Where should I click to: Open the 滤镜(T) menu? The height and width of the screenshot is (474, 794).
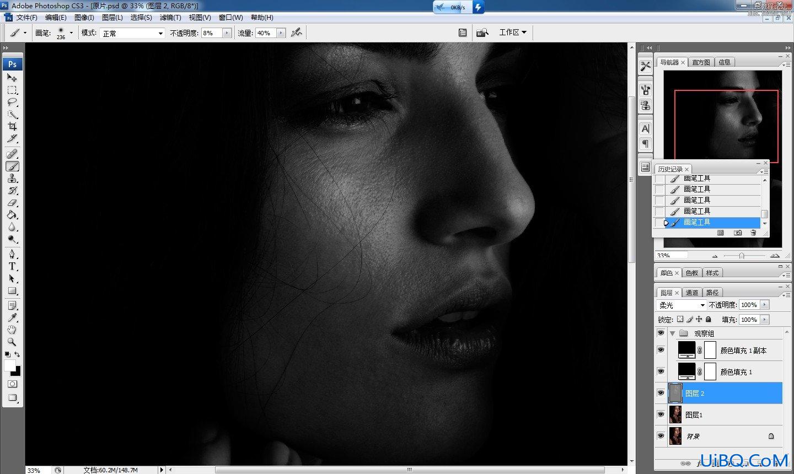[x=170, y=18]
